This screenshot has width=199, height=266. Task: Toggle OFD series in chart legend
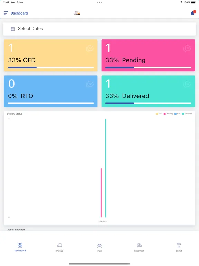tap(159, 114)
